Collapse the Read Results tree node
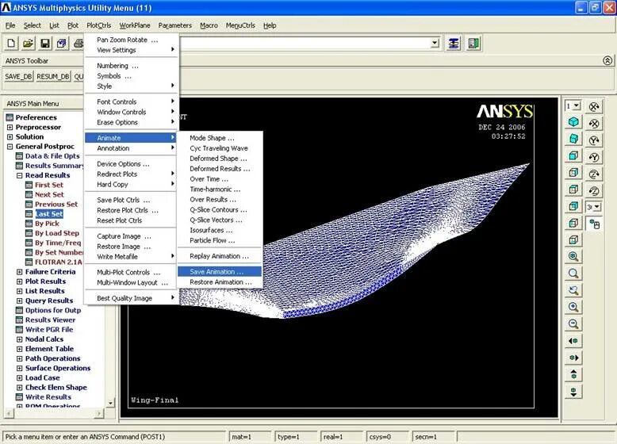Screen dimensions: 617x444 coord(19,175)
